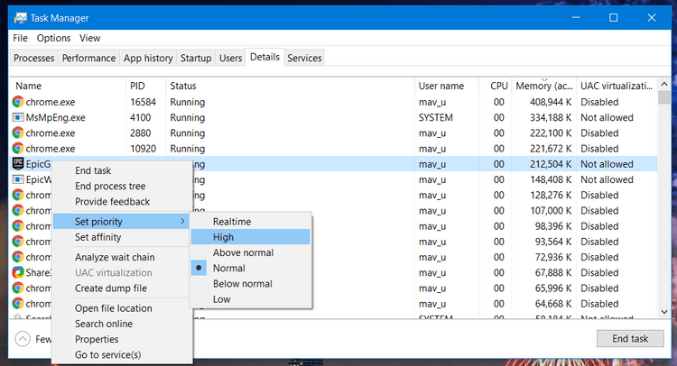Switch to the Performance tab
677x366 pixels.
click(88, 58)
